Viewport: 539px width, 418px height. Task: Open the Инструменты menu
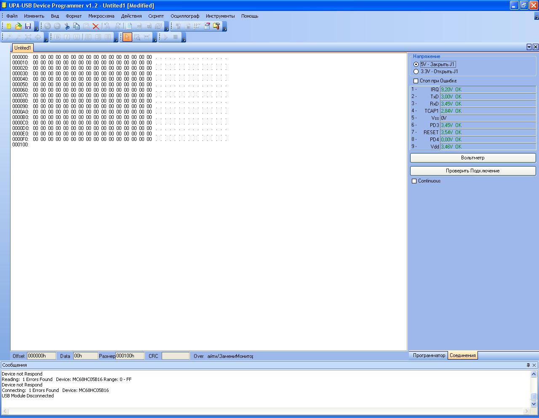pos(220,16)
